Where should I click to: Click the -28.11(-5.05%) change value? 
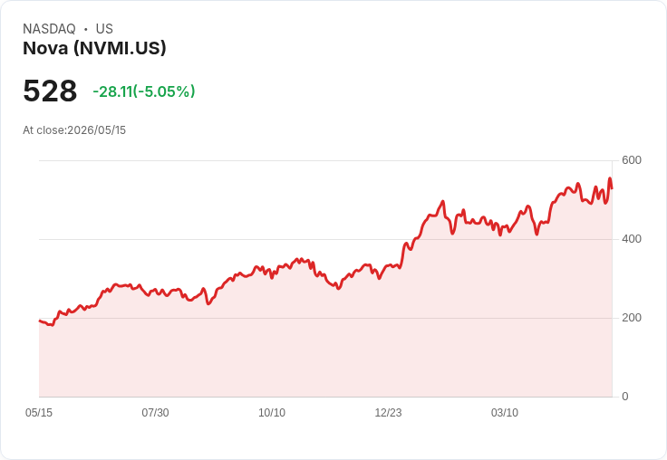click(144, 91)
